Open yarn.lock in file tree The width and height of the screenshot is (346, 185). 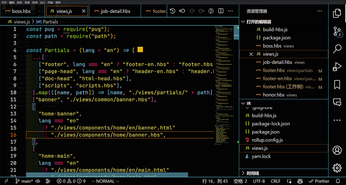[x=284, y=156]
